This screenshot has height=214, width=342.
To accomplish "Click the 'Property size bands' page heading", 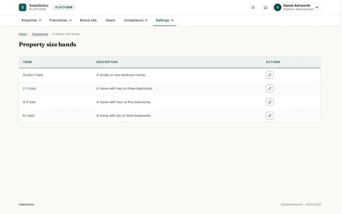I will [47, 44].
